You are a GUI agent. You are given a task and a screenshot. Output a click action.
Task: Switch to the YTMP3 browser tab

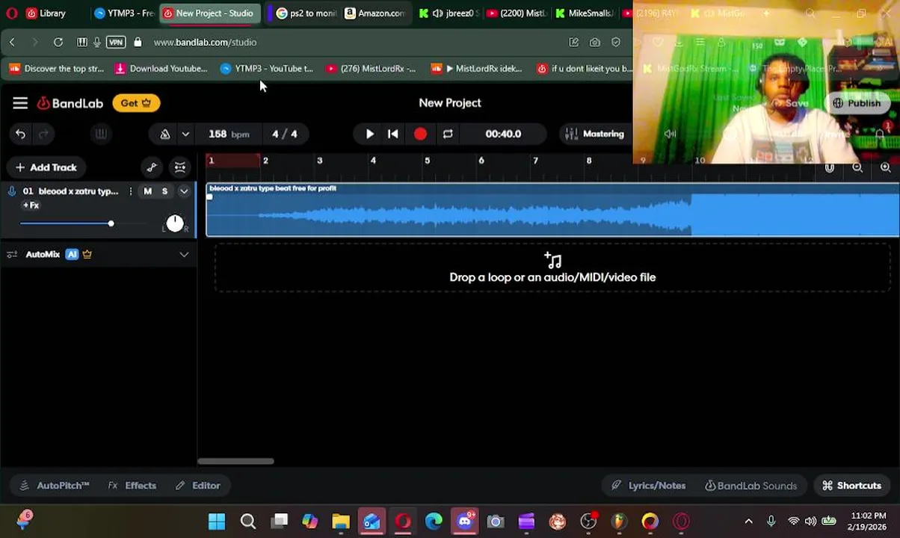[x=124, y=13]
